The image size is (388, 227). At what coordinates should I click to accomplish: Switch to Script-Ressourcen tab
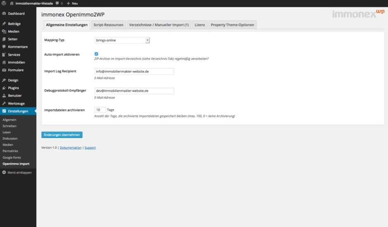pyautogui.click(x=108, y=25)
